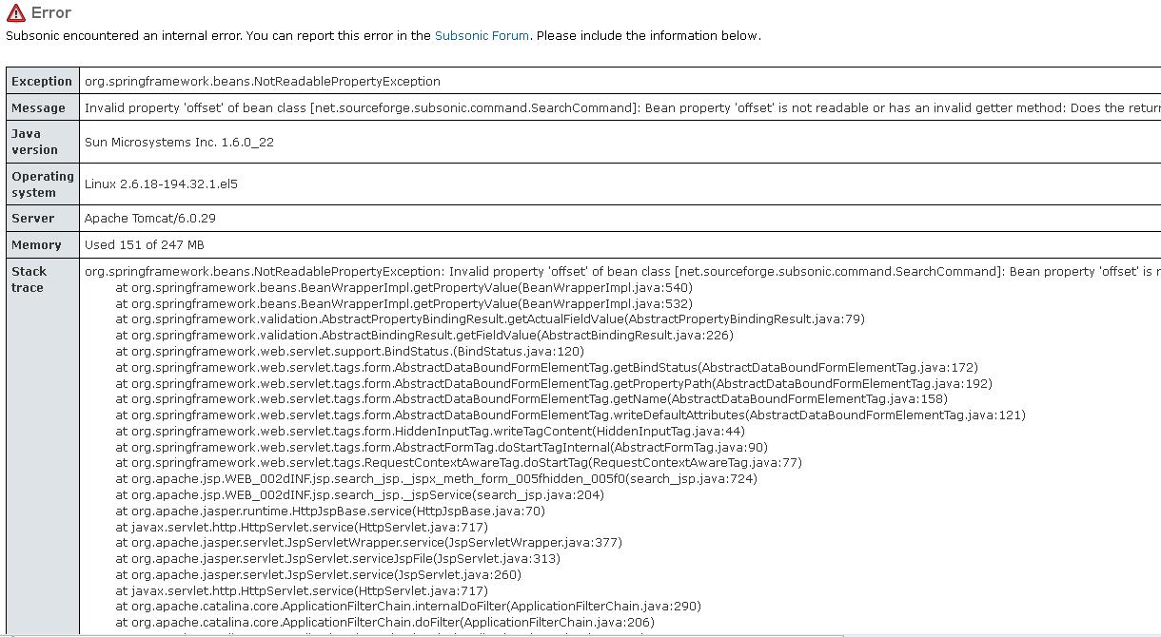
Task: Select the Used 151 of 247 MB text
Action: point(144,245)
